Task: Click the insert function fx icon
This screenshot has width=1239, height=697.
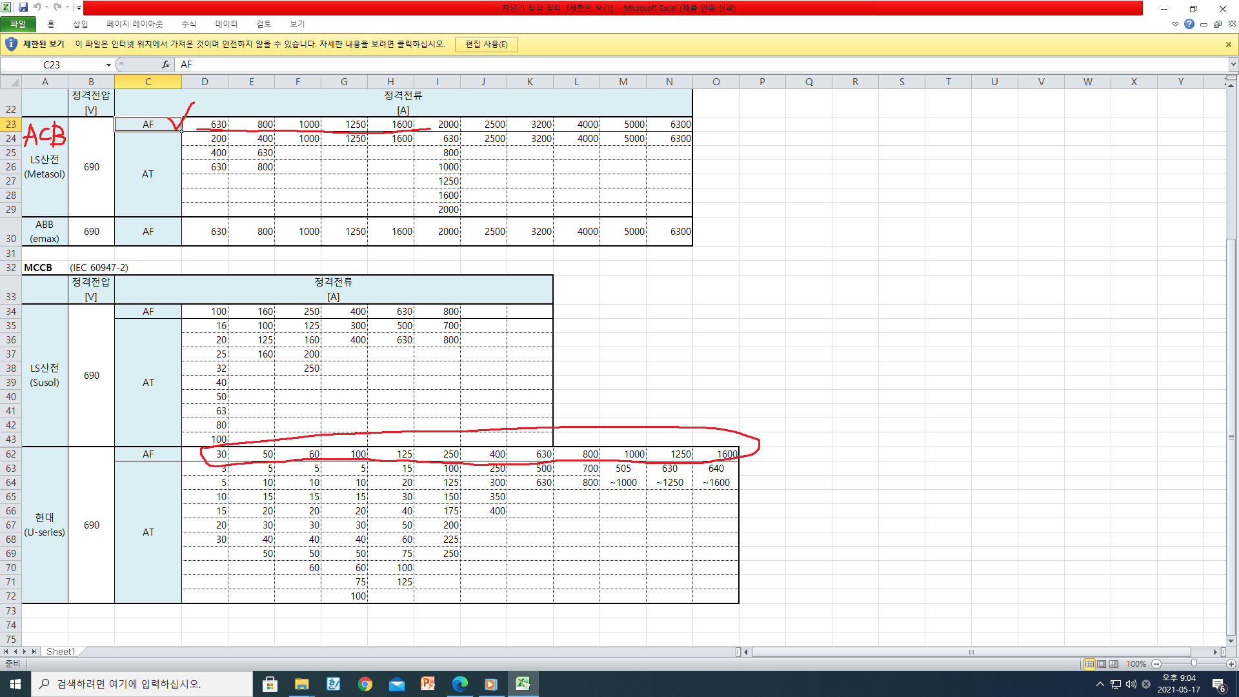Action: [166, 65]
